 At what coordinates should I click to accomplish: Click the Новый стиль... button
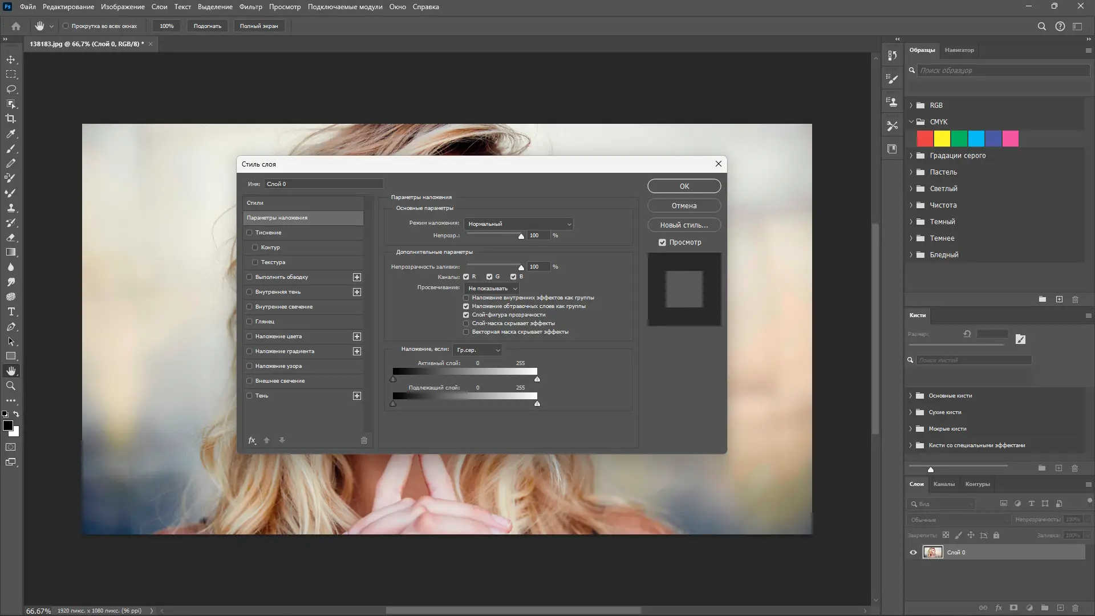(684, 225)
